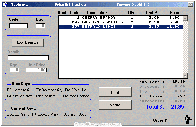Click the Settle button
This screenshot has height=127, width=196.
tap(115, 105)
